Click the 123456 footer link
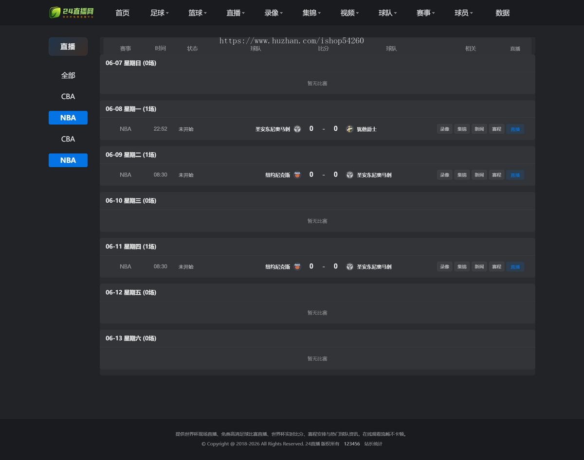This screenshot has height=460, width=584. pyautogui.click(x=352, y=443)
